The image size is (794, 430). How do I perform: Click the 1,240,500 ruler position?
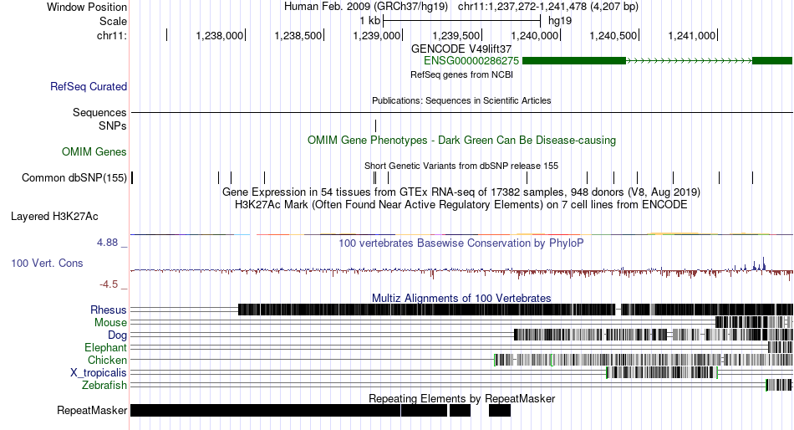tap(613, 35)
